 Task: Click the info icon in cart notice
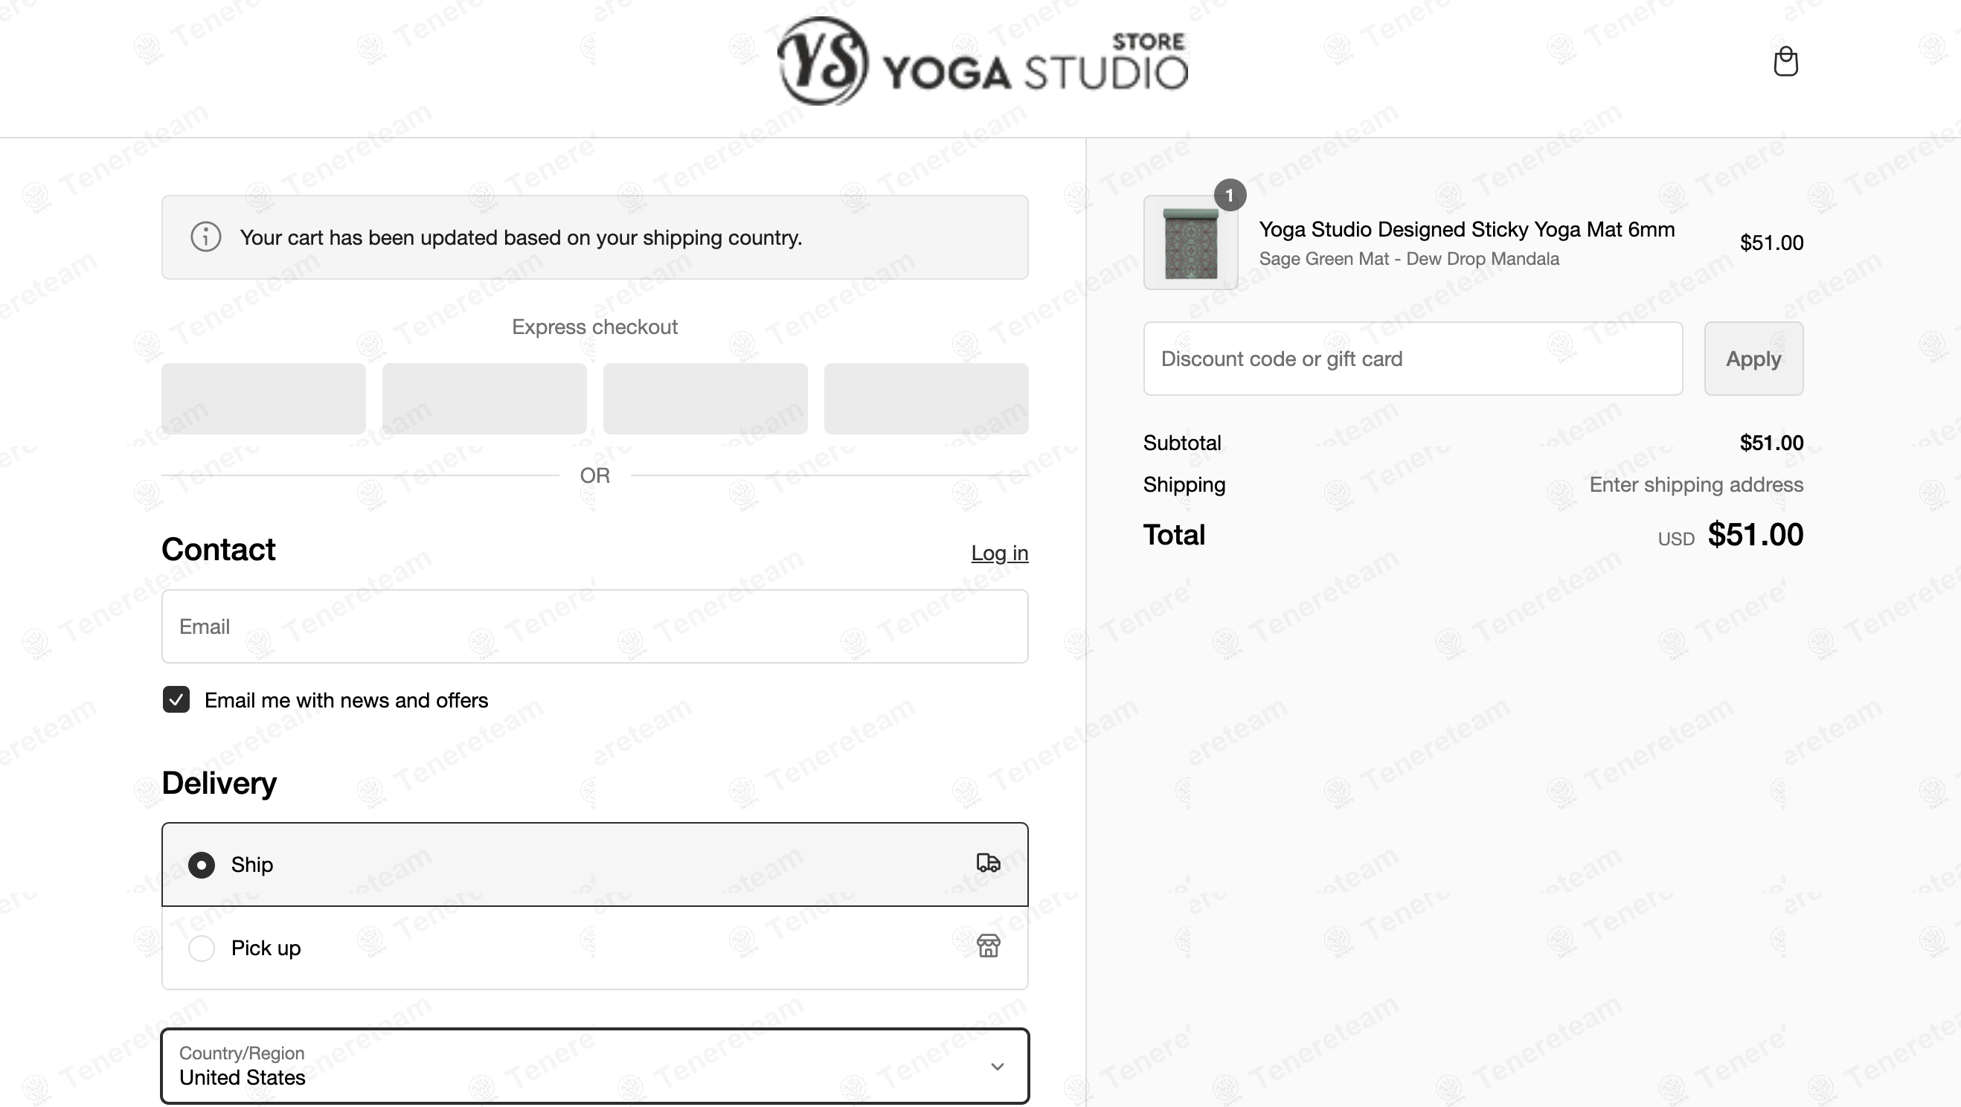(x=205, y=237)
